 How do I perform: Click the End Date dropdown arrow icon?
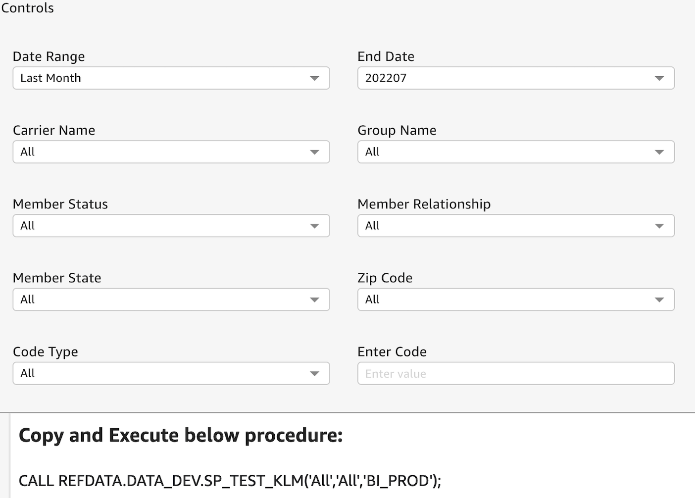659,78
